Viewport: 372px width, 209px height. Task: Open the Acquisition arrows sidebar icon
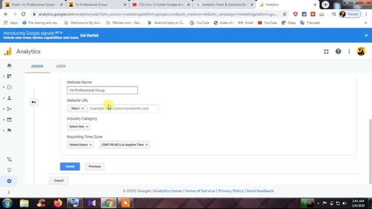tap(9, 109)
